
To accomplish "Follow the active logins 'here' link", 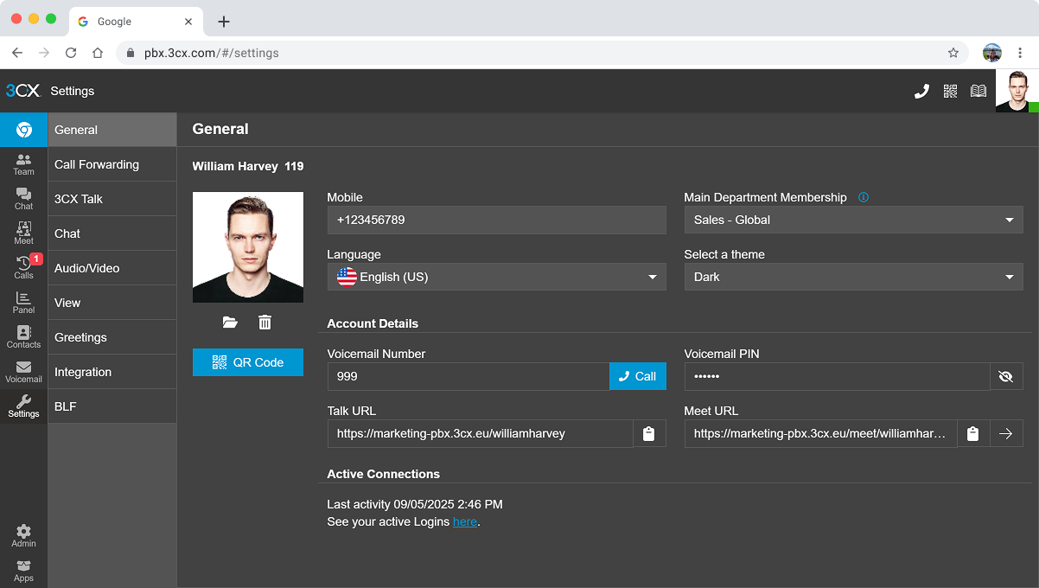I will (x=465, y=521).
